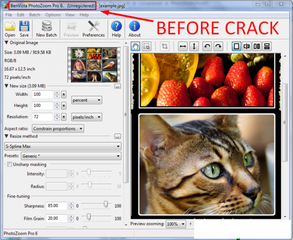The width and height of the screenshot is (293, 240).
Task: Collapse the New size section
Action: (6, 86)
